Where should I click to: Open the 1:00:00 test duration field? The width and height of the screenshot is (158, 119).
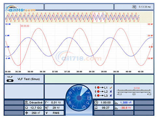point(104,102)
